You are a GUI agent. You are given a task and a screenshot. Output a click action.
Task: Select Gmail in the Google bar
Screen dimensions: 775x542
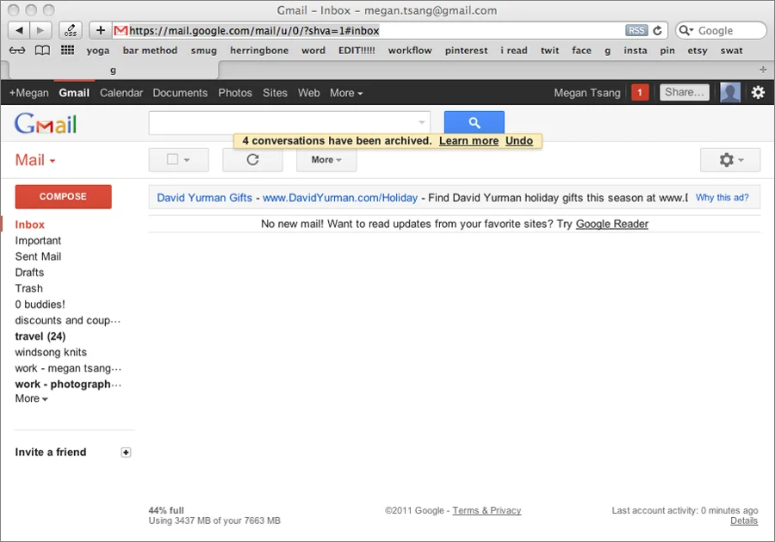click(74, 93)
